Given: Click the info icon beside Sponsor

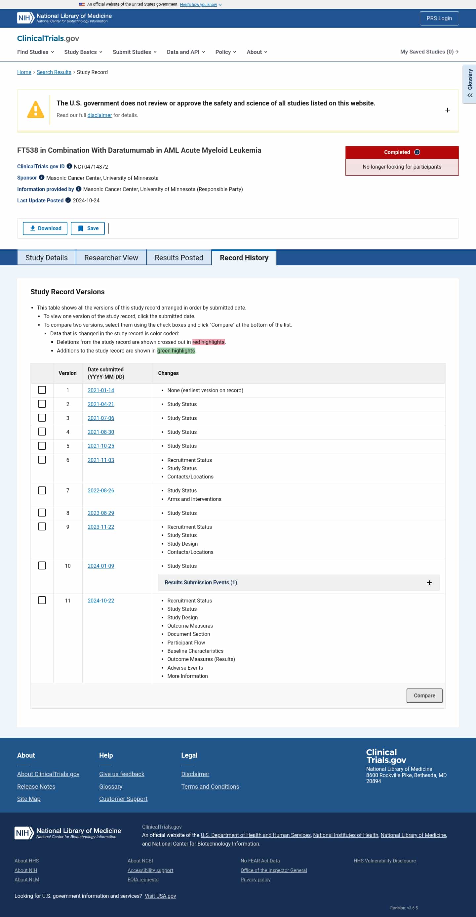Looking at the screenshot, I should click(42, 178).
